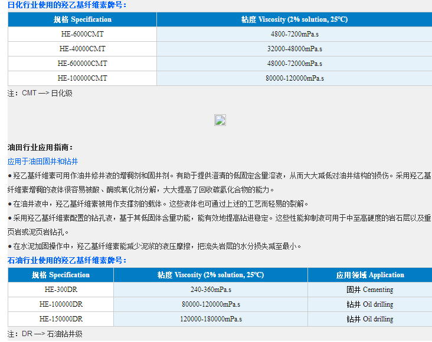Click the HE-100000DR table cell
Image resolution: width=432 pixels, height=342 pixels.
coord(61,304)
